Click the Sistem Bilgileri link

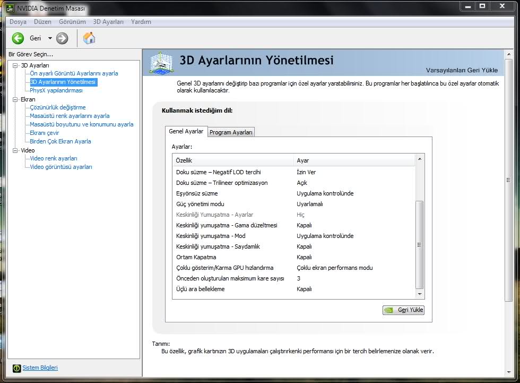tap(40, 368)
